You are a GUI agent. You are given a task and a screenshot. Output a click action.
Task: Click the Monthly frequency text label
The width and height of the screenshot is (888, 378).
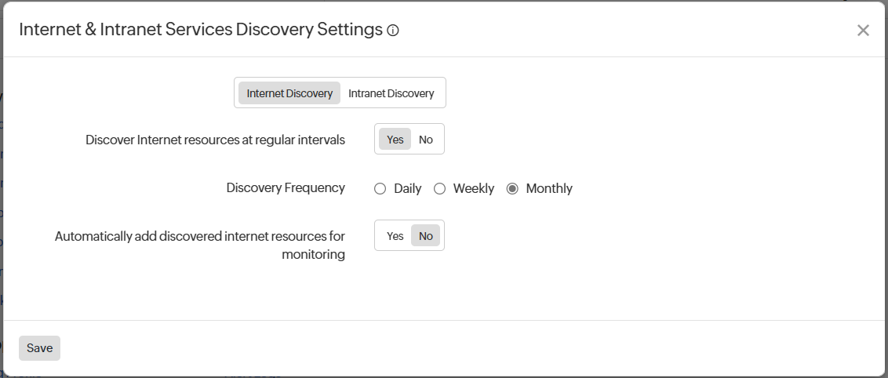(549, 188)
